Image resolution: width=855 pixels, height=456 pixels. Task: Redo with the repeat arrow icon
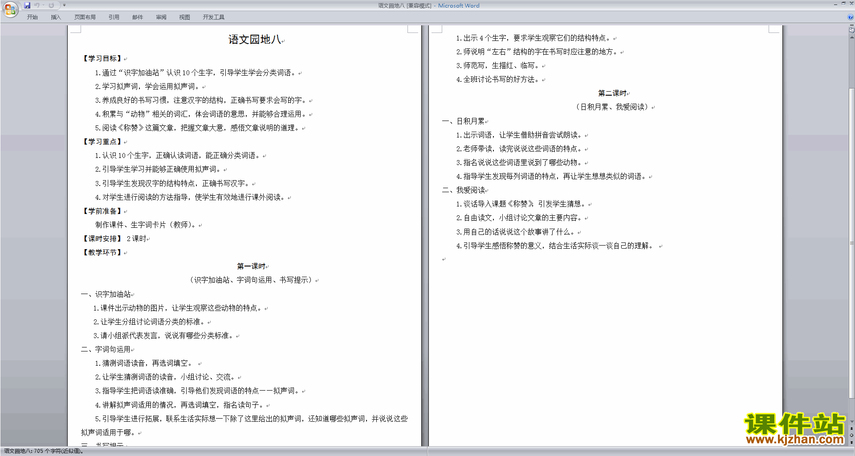tap(51, 5)
